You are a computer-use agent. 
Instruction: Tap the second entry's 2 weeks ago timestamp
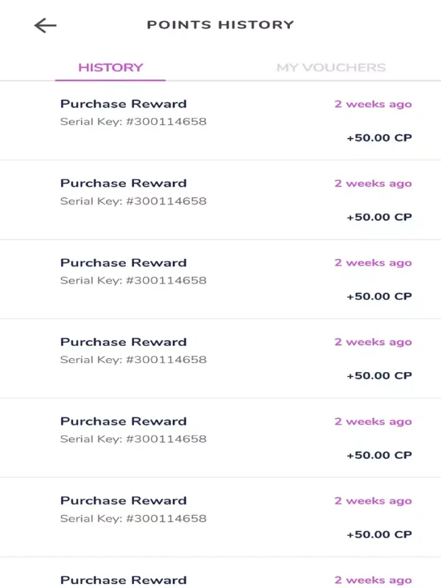[373, 183]
